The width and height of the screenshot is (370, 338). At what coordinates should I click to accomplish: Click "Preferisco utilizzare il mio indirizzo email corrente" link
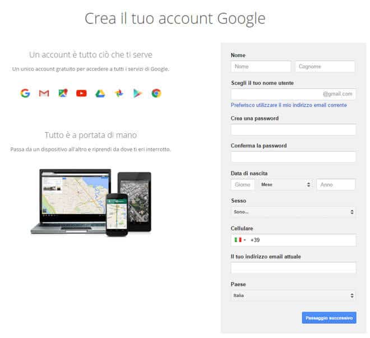click(x=289, y=105)
